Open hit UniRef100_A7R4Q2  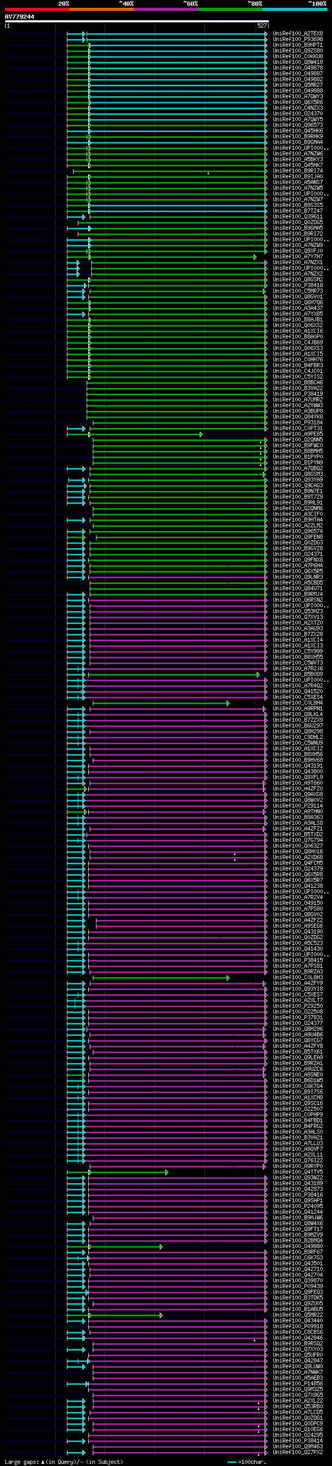tap(297, 686)
